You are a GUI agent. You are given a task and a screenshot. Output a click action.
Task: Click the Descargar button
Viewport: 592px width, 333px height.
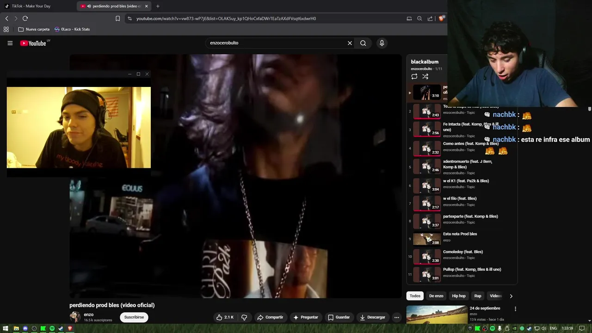point(372,317)
